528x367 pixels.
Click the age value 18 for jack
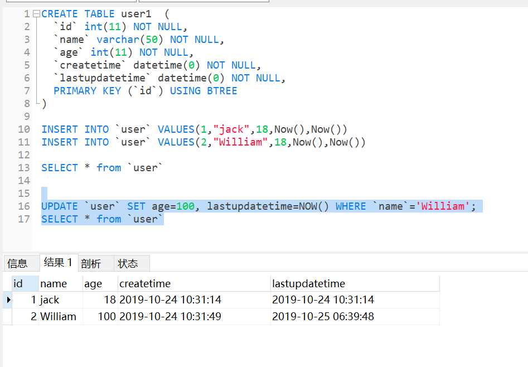100,300
